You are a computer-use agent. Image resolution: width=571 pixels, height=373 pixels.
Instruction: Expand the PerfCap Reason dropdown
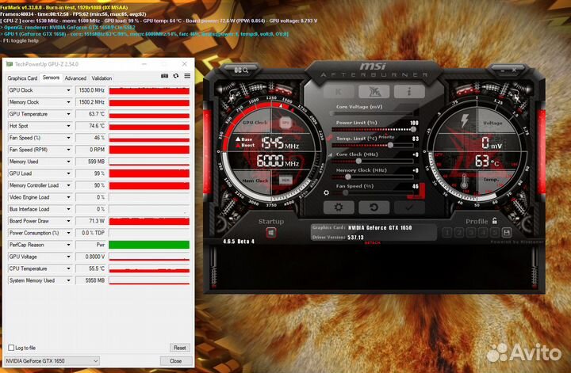click(x=68, y=245)
